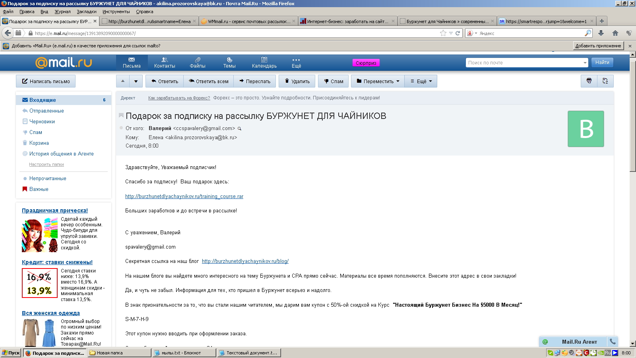The image size is (636, 358).
Task: Filter by Непрочитанные messages
Action: 48,178
